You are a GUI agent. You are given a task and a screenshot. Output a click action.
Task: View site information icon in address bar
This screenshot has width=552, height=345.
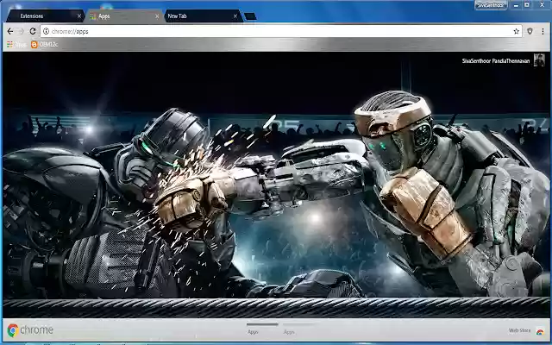pos(46,31)
